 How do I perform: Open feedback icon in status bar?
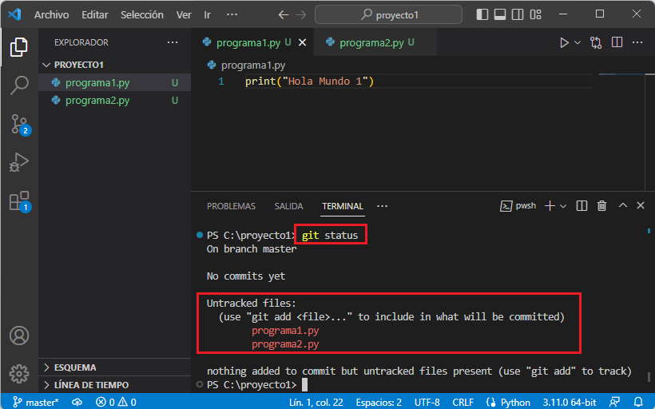[614, 402]
